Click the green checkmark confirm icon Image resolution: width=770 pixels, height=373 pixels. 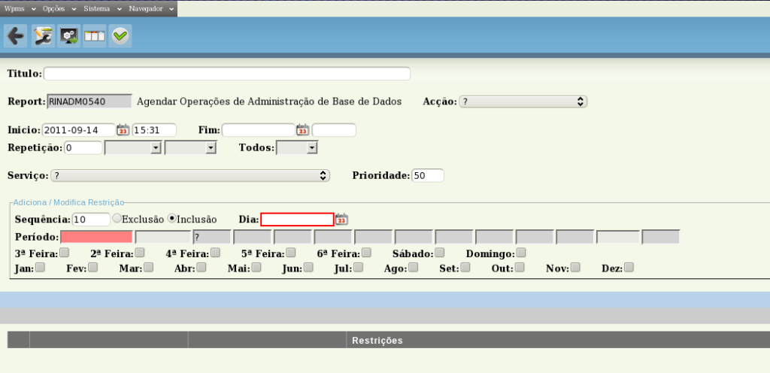(x=120, y=36)
